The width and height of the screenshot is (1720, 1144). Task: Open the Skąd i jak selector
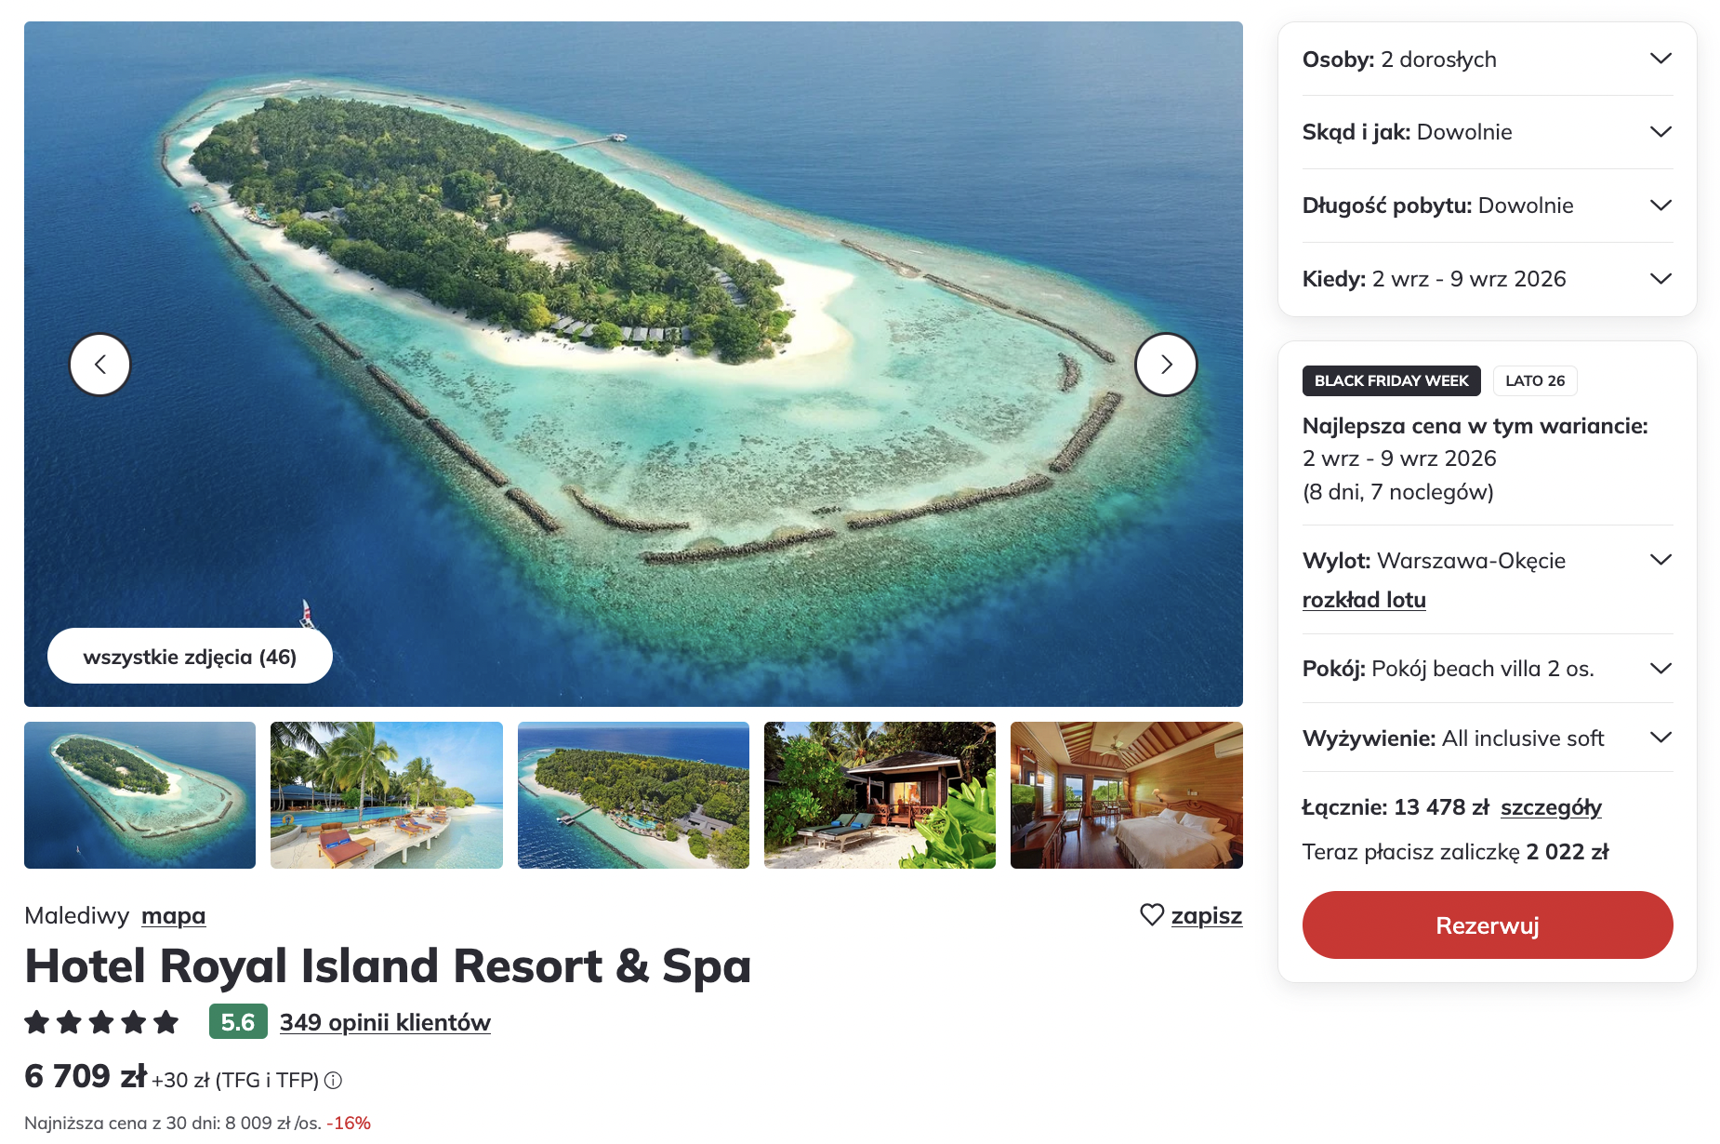click(x=1660, y=131)
